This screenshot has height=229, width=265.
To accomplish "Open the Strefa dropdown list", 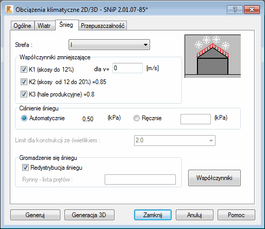I will coord(109,45).
